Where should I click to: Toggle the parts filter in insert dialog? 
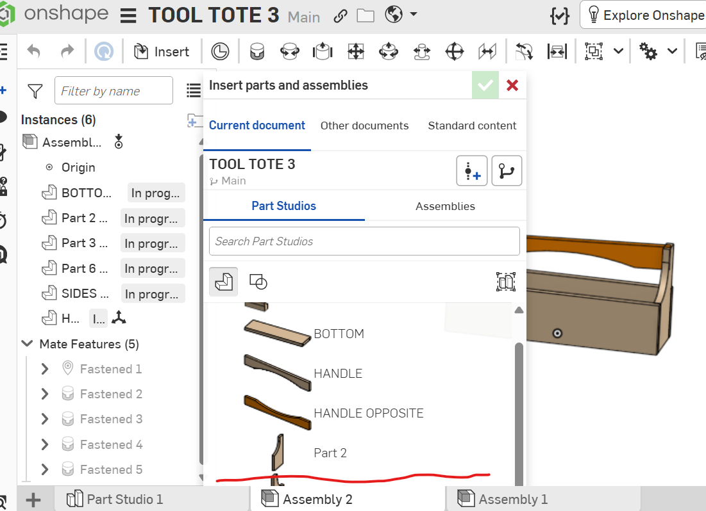coord(223,281)
